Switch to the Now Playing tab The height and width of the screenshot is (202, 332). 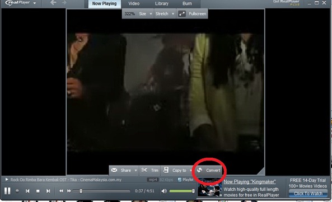pos(104,4)
